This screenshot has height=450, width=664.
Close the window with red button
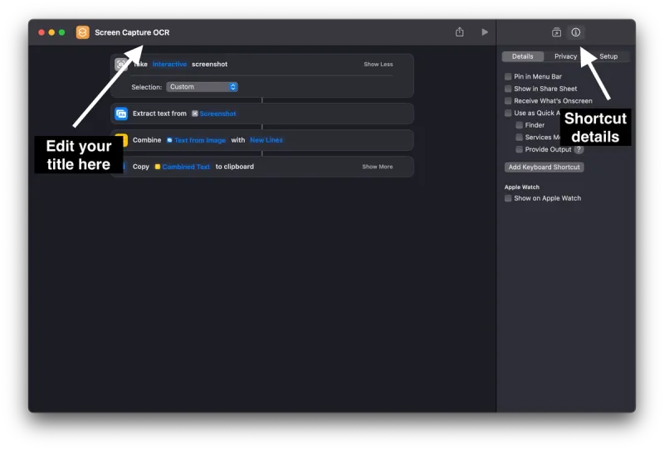pyautogui.click(x=41, y=32)
